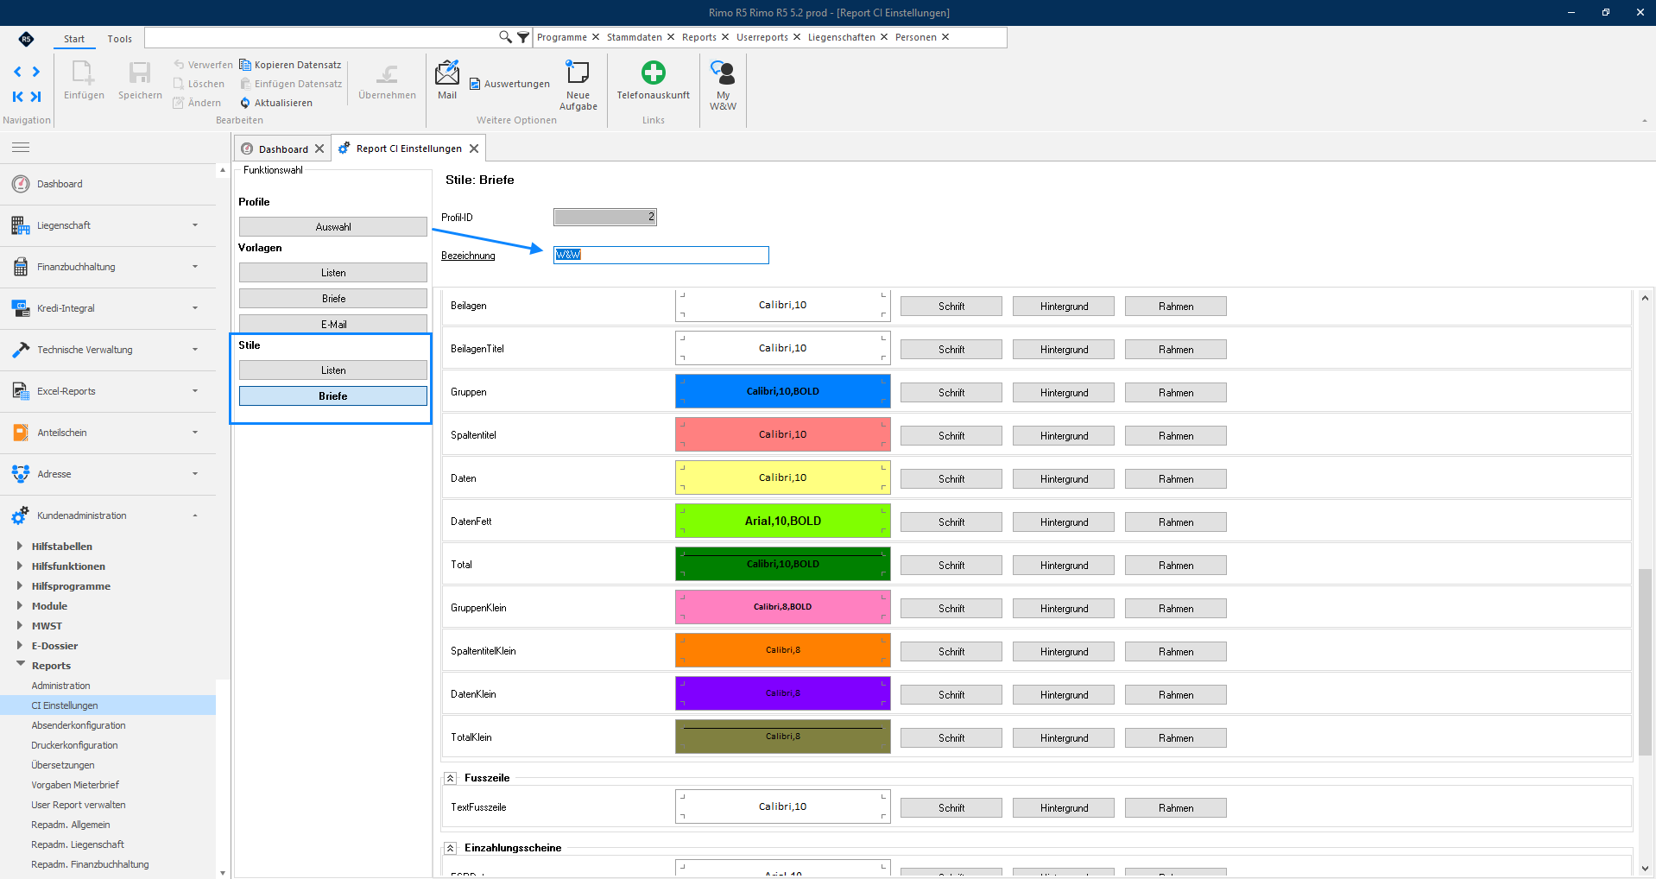Click the blue Gruppen style preview swatch
This screenshot has width=1656, height=879.
[x=783, y=391]
